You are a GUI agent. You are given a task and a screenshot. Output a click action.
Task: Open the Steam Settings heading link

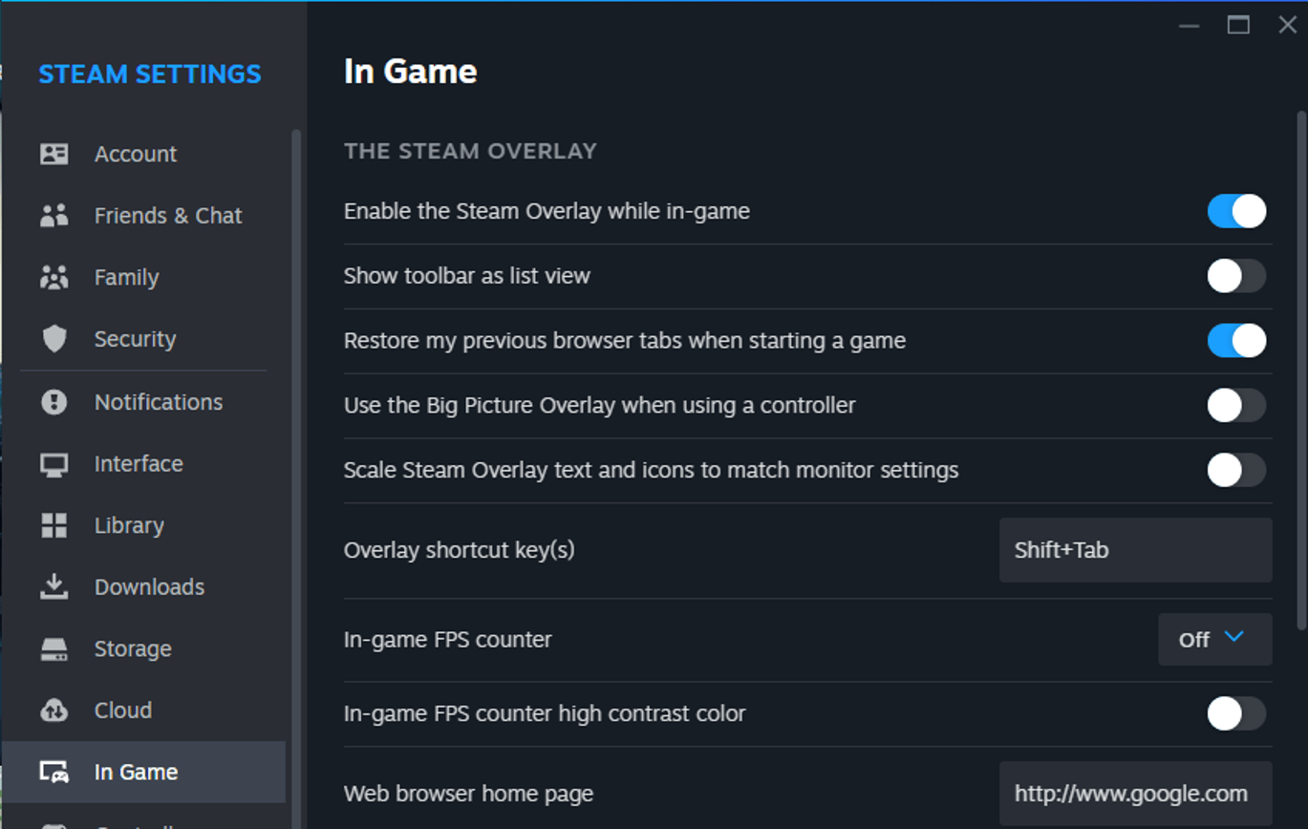pyautogui.click(x=149, y=74)
